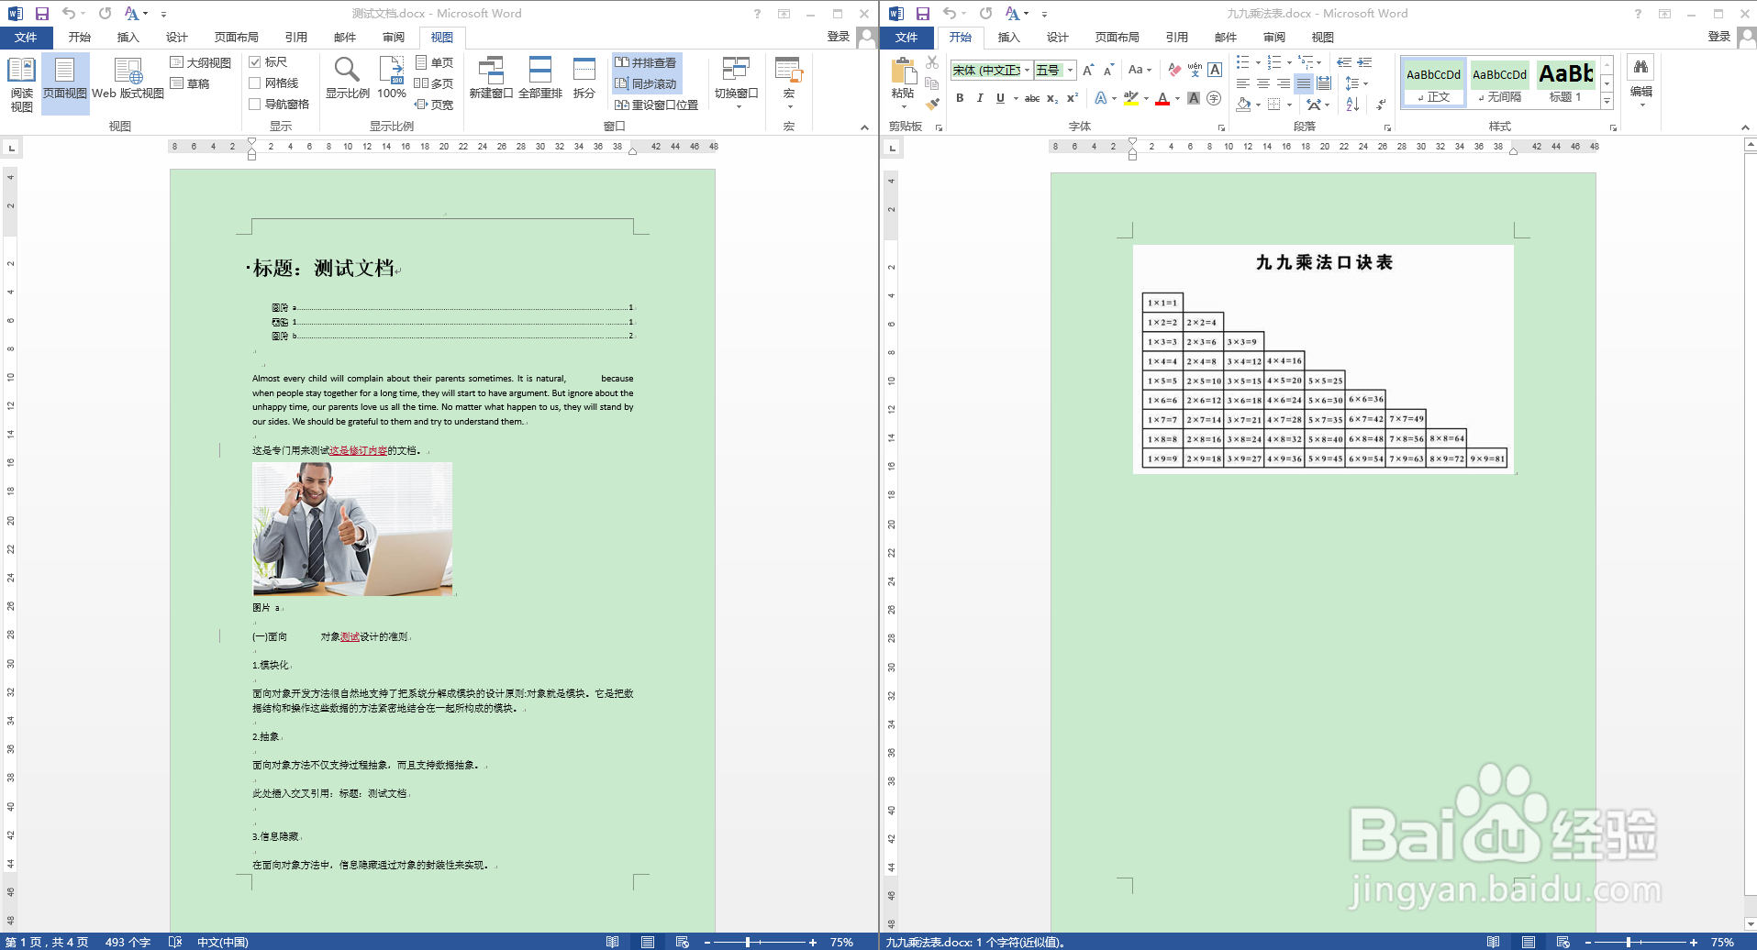Click the Format Painter brush in right window
Screen dimensions: 1757x950
pyautogui.click(x=932, y=104)
